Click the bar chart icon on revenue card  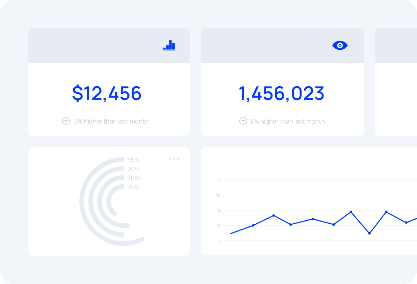tap(169, 45)
